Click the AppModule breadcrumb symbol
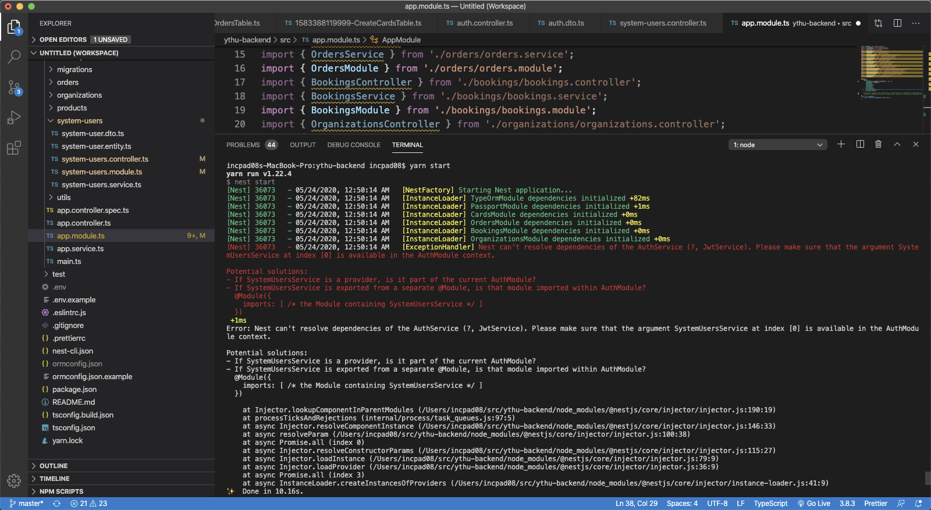Screen dimensions: 931x510 point(396,40)
